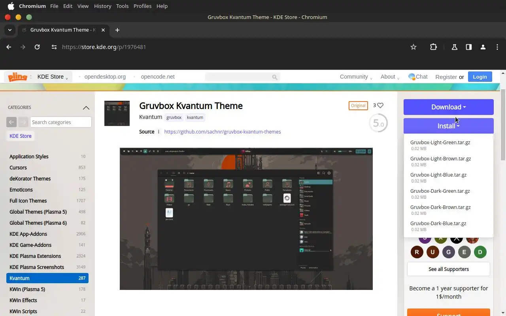Expand the KDE Store dropdown

[53, 77]
